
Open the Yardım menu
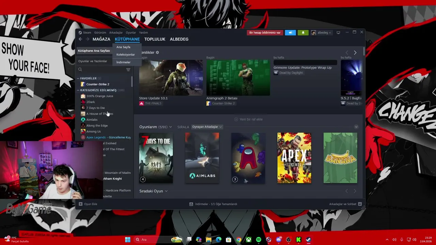tap(143, 33)
